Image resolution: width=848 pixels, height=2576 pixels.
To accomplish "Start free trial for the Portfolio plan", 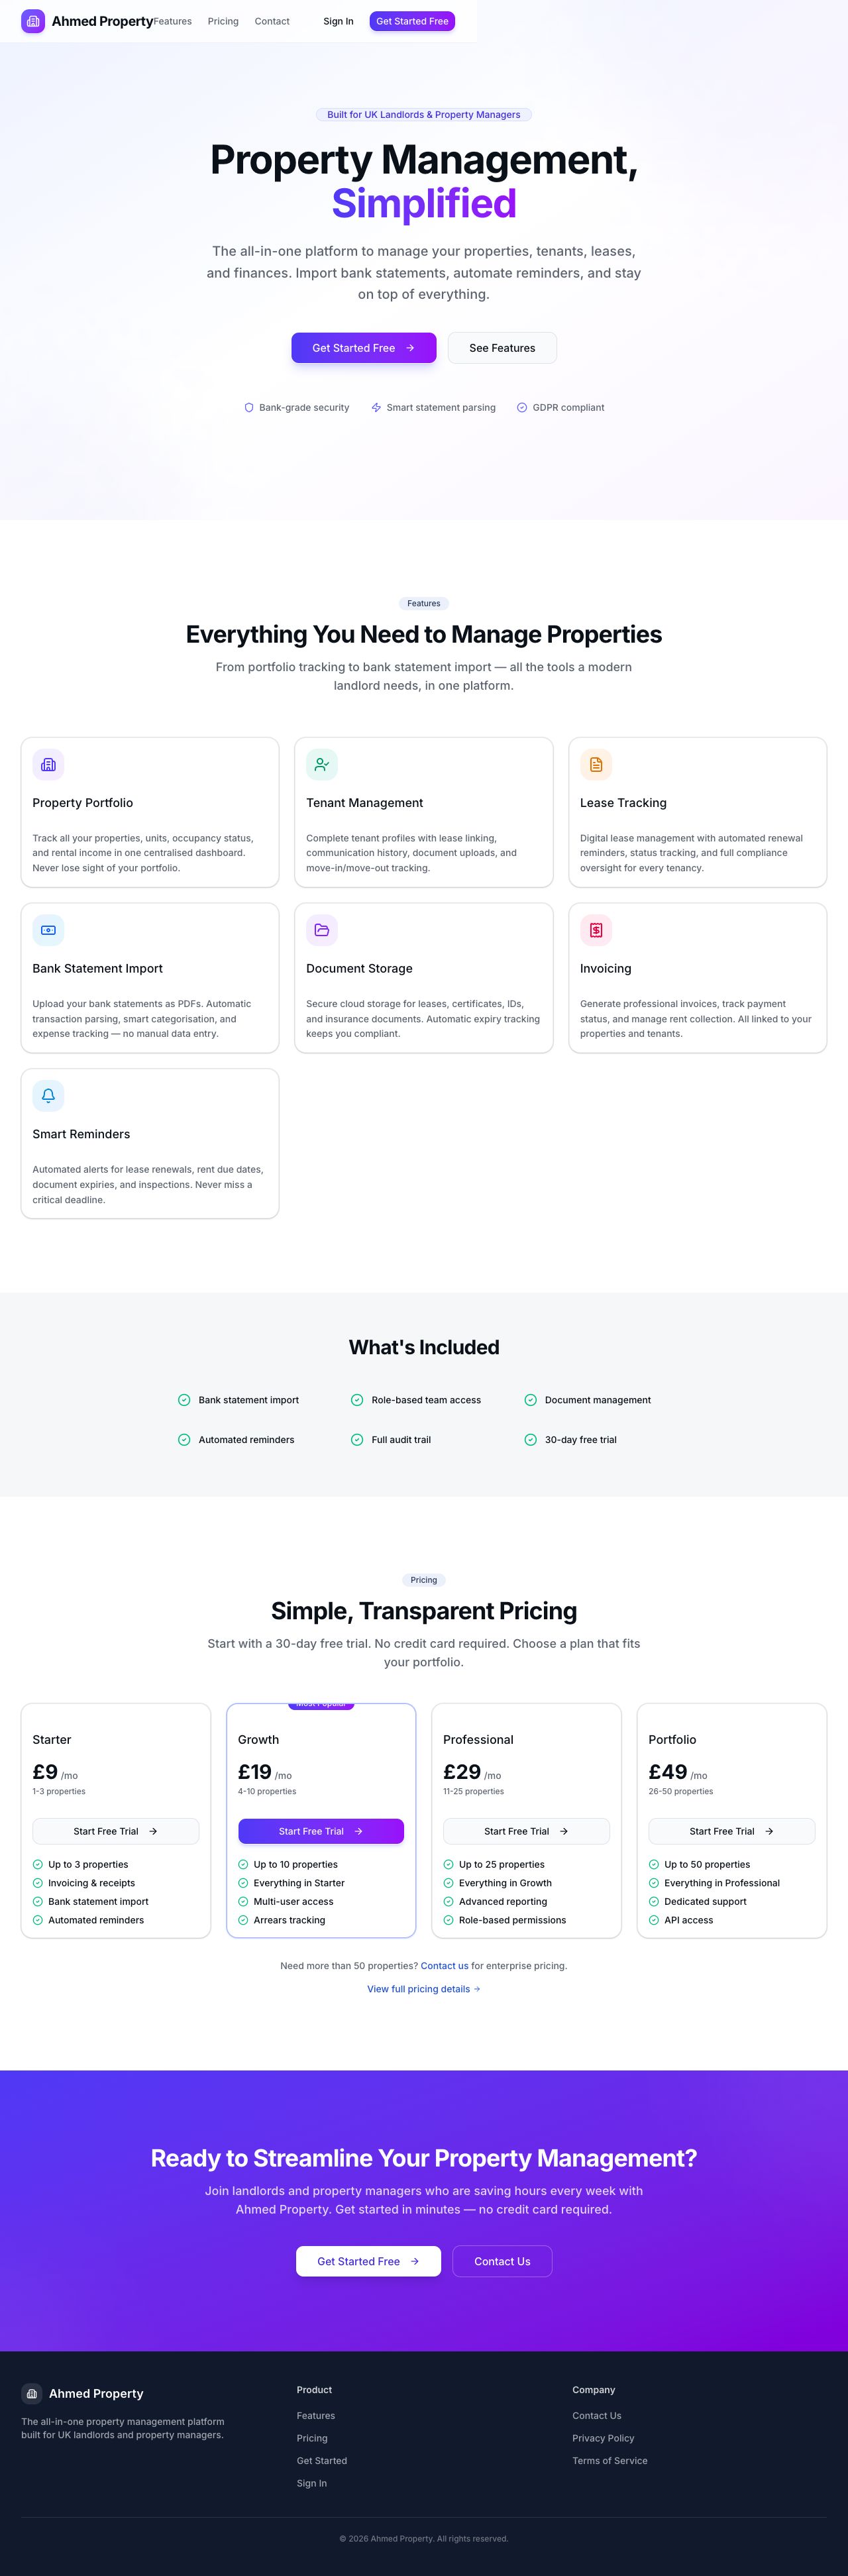I will point(732,1831).
